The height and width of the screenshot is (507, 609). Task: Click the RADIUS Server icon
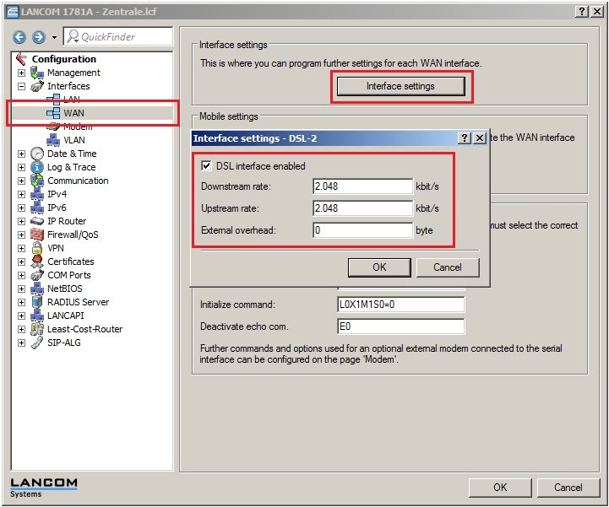click(x=37, y=302)
